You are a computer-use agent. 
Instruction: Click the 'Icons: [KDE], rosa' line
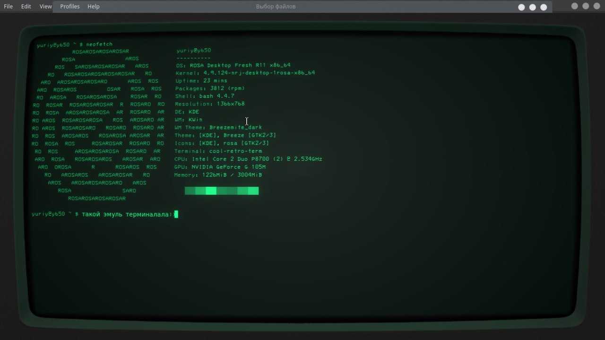click(x=222, y=143)
